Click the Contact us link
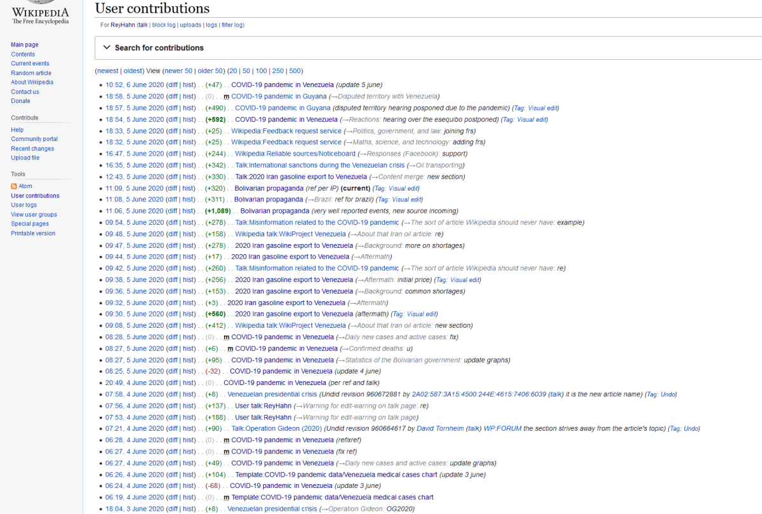This screenshot has height=514, width=762. [25, 91]
